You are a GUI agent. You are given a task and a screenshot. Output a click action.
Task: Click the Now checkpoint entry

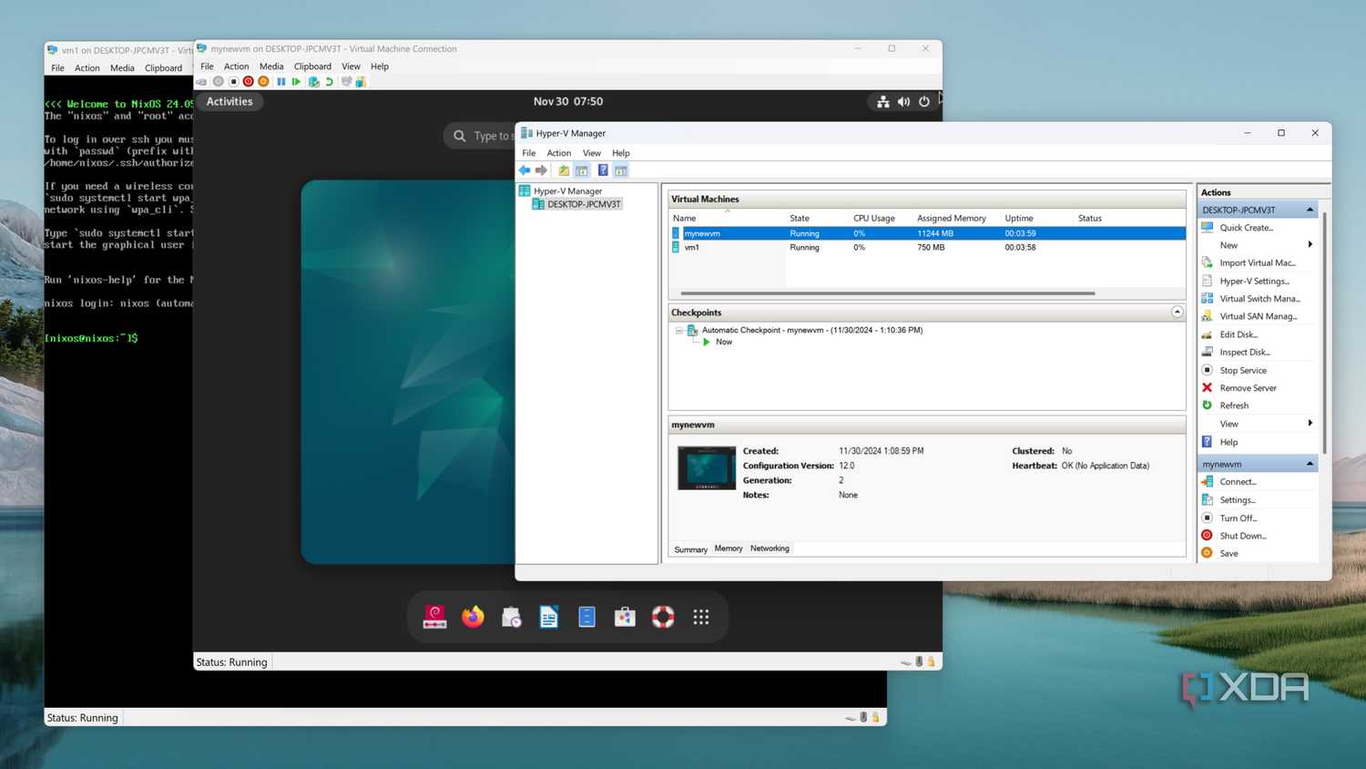pyautogui.click(x=724, y=342)
